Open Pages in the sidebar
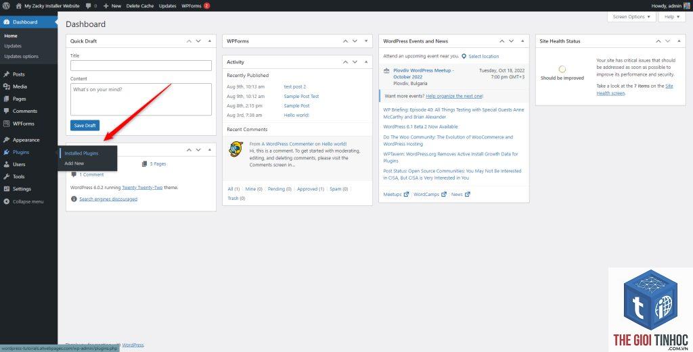Viewport: 693px width, 352px height. pos(19,99)
